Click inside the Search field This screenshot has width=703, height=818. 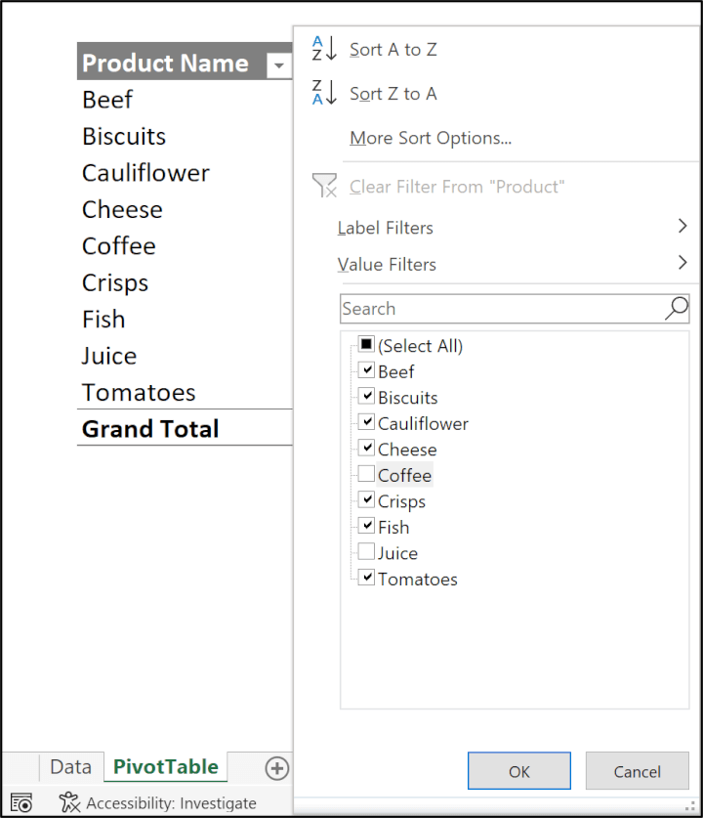click(488, 308)
